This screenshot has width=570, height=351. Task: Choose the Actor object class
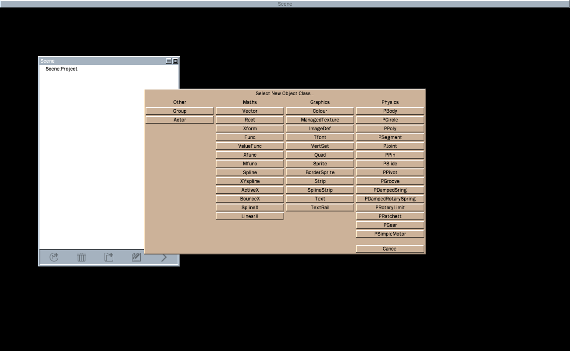[179, 120]
